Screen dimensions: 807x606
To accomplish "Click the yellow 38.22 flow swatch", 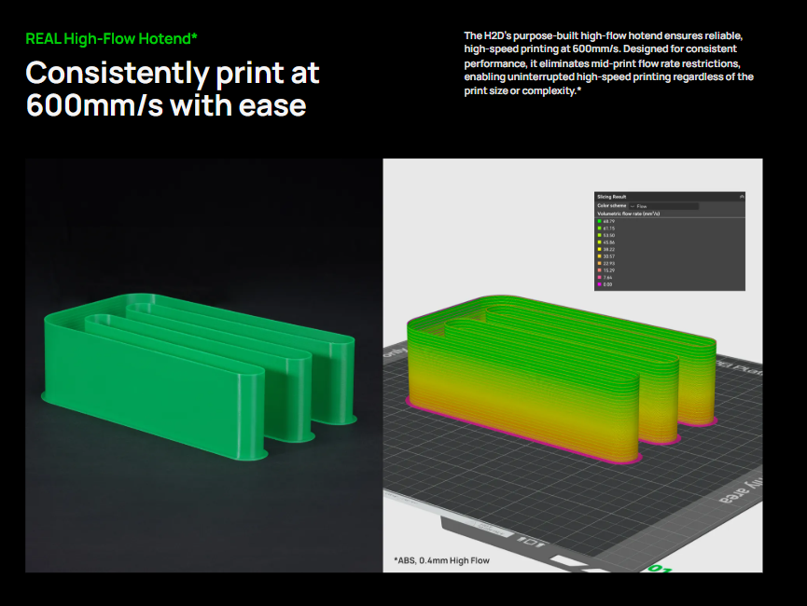I will click(x=600, y=249).
